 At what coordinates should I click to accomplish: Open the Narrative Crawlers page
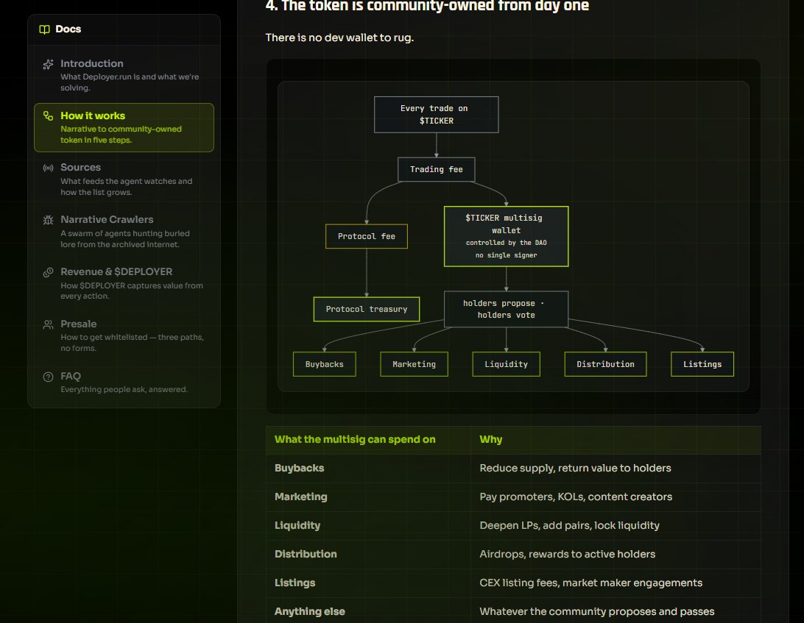(124, 232)
